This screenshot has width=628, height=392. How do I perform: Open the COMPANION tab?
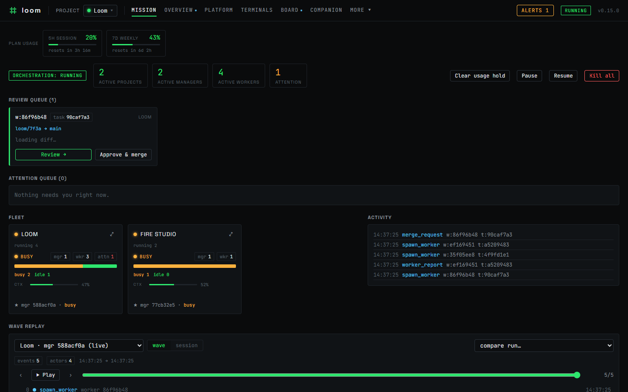[326, 10]
